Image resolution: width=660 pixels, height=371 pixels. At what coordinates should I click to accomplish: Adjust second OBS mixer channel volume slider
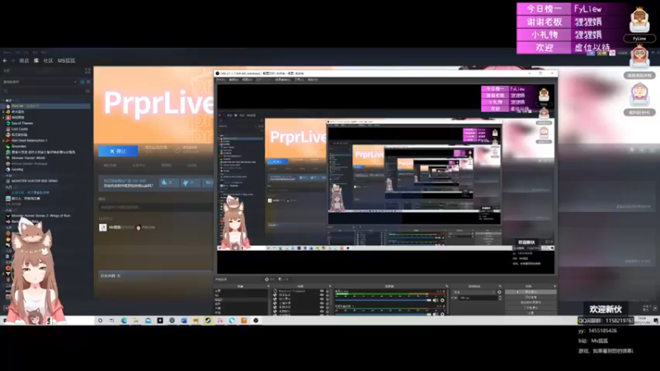[383, 314]
